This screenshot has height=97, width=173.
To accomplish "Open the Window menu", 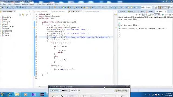I will tap(50, 4).
